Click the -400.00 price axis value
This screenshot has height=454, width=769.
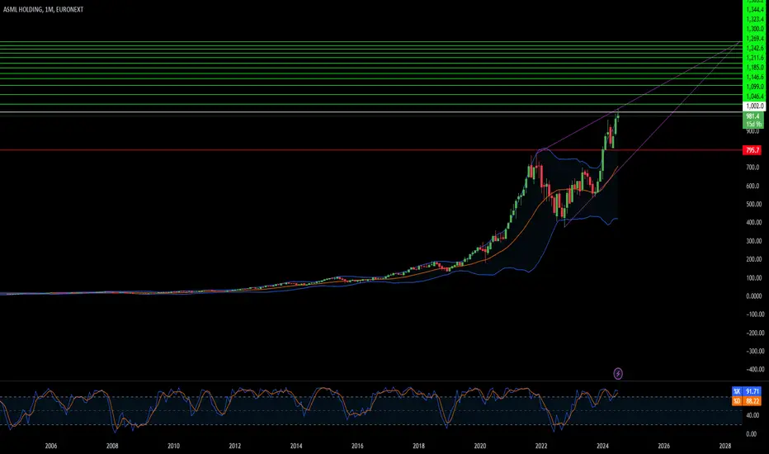(x=754, y=369)
